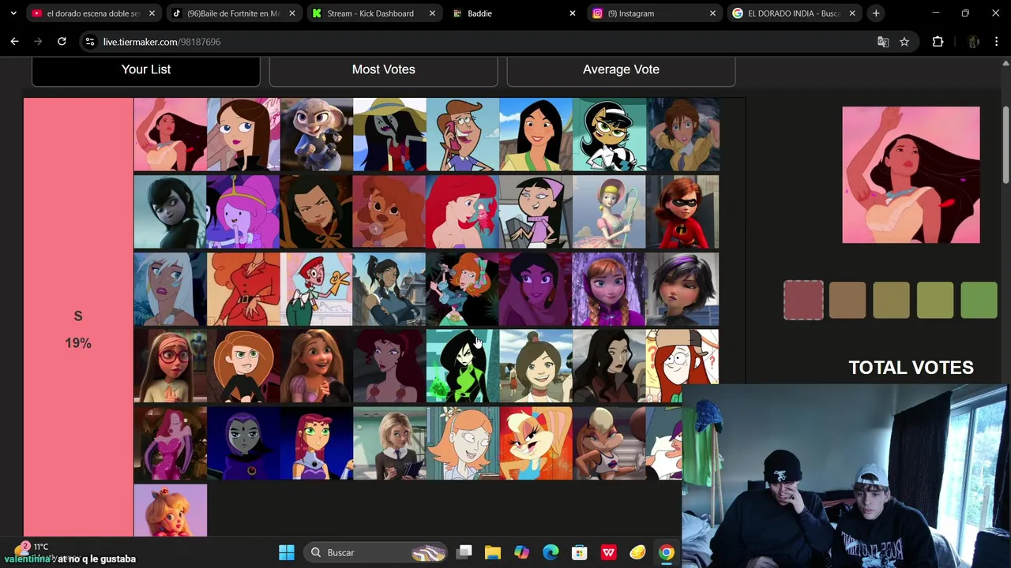Image resolution: width=1011 pixels, height=568 pixels.
Task: Click the S tier label
Action: 78,316
